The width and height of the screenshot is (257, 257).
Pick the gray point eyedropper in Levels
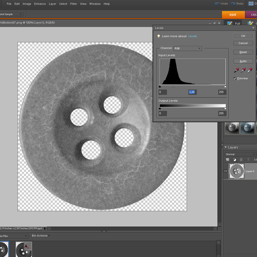pyautogui.click(x=243, y=70)
